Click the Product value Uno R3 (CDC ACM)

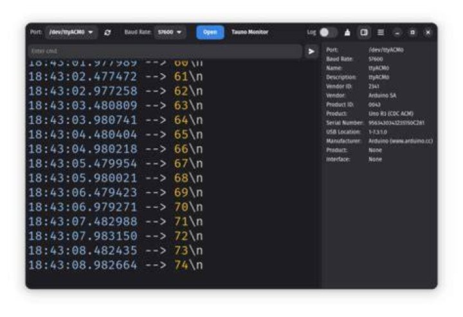(x=391, y=114)
